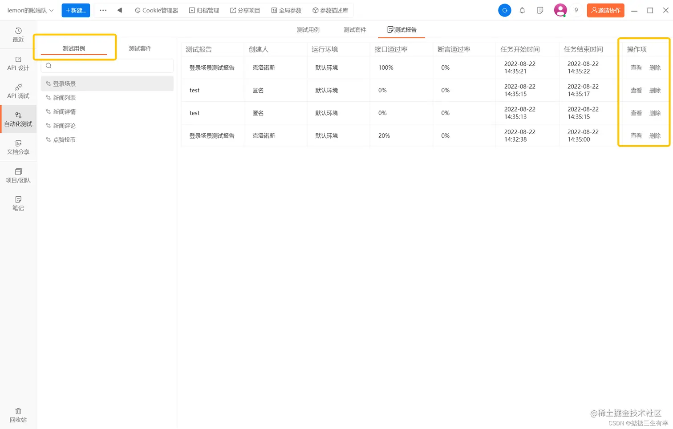The width and height of the screenshot is (673, 429).
Task: Open 归档管理 from the toolbar
Action: 204,10
